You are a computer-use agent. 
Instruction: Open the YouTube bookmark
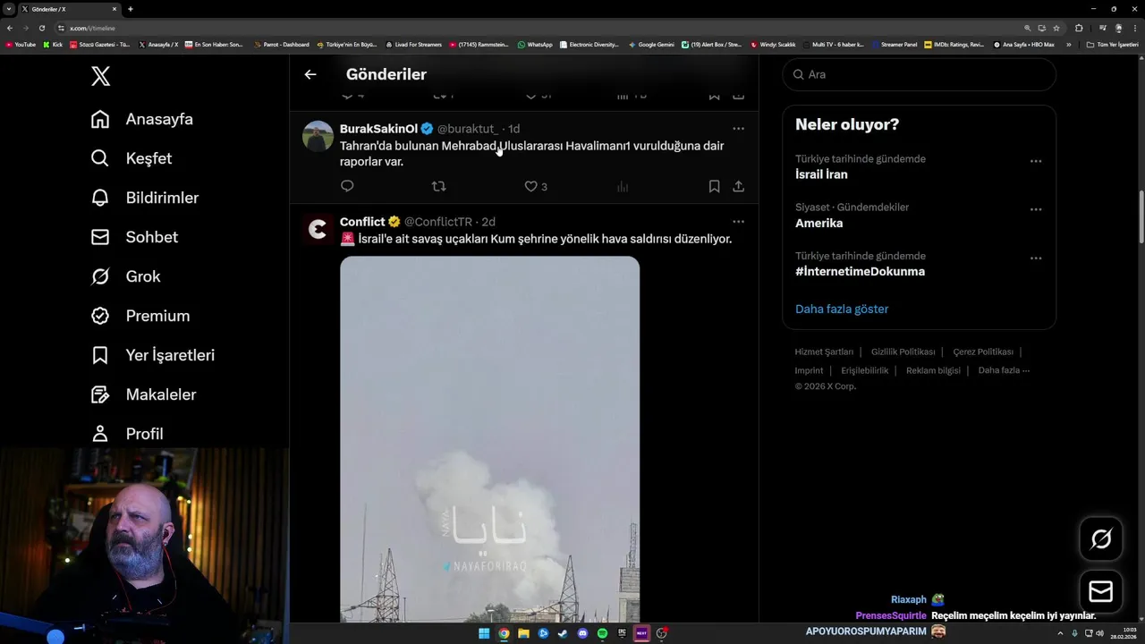pos(21,44)
